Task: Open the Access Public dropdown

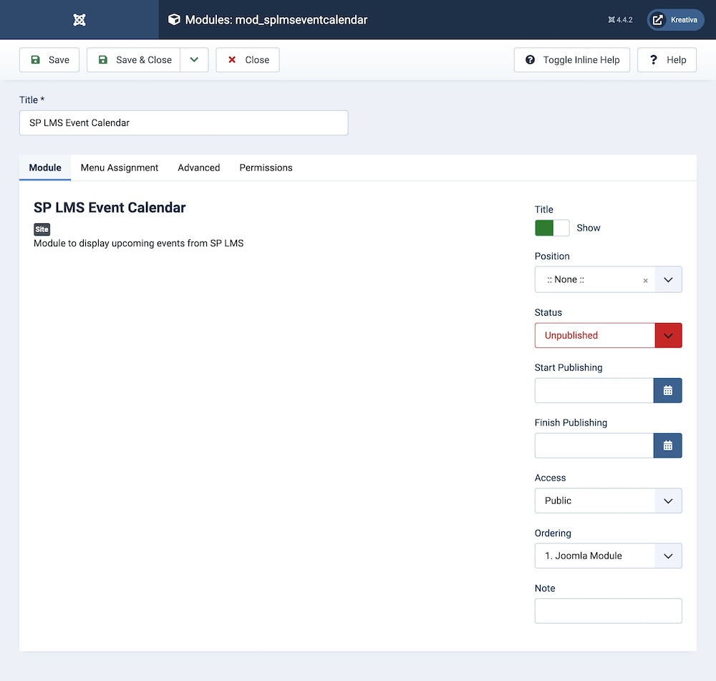Action: coord(608,501)
